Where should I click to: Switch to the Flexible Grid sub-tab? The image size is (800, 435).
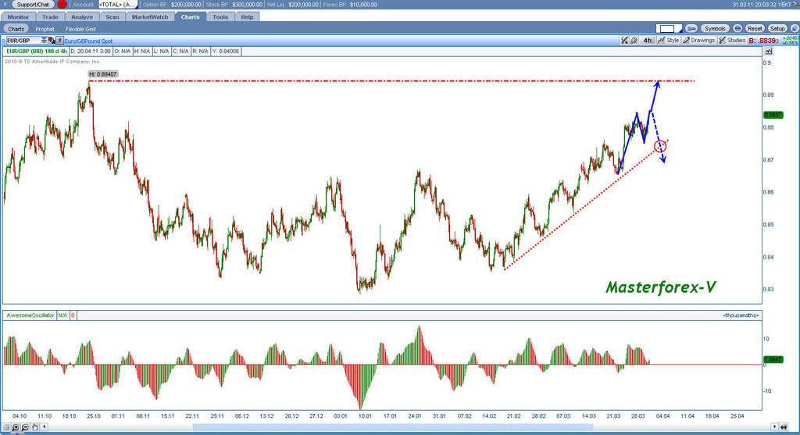(x=80, y=29)
